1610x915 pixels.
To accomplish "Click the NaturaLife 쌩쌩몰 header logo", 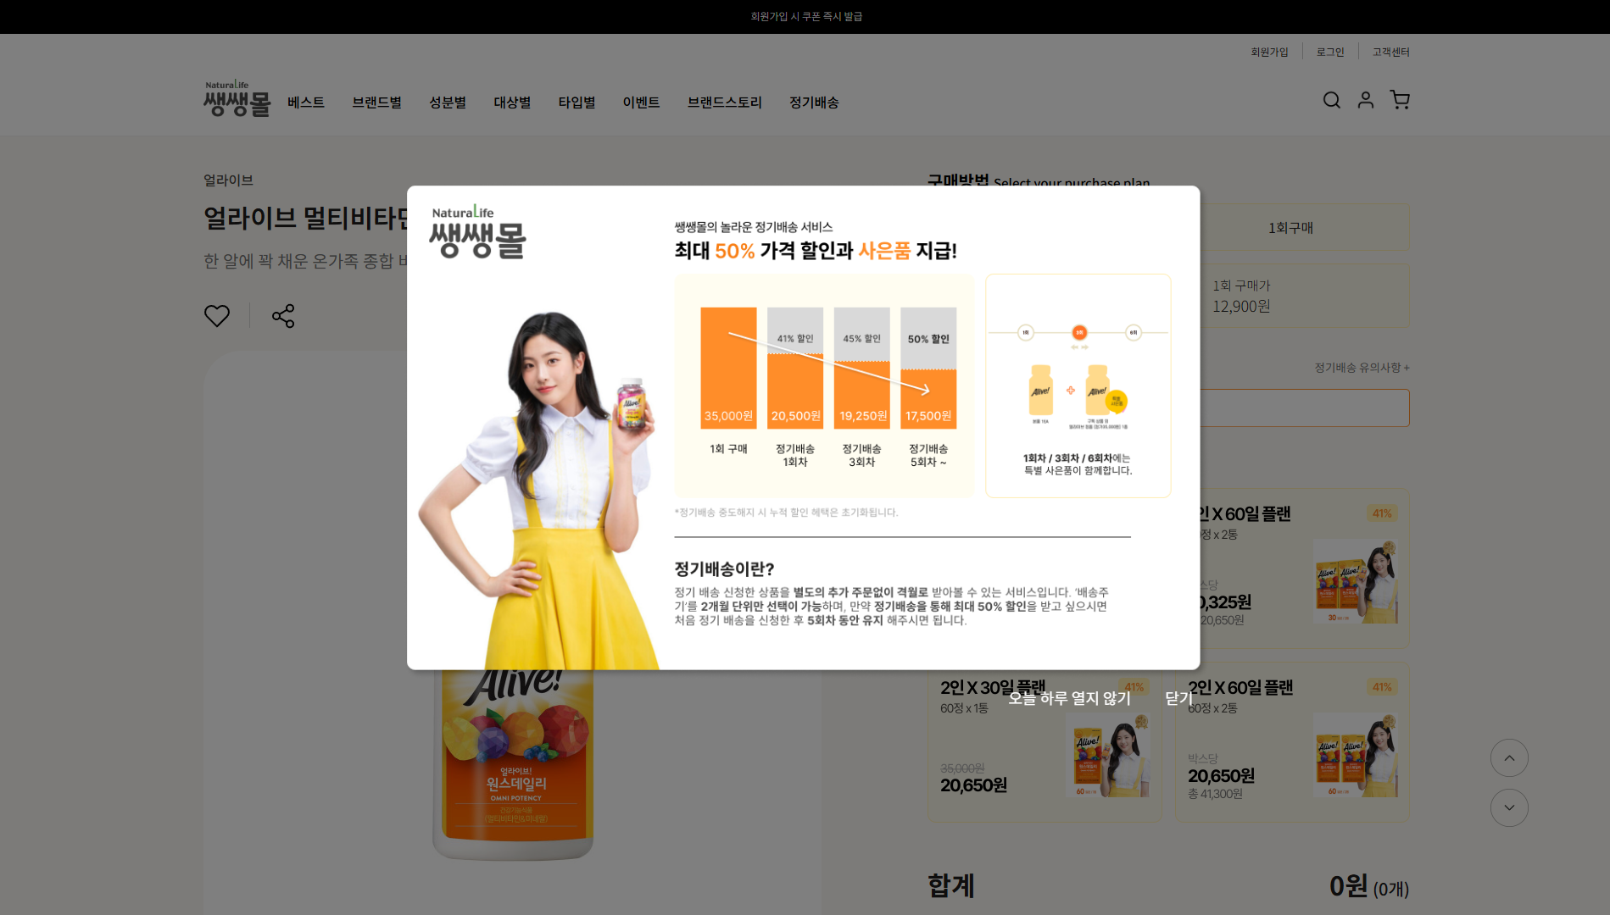I will click(237, 98).
